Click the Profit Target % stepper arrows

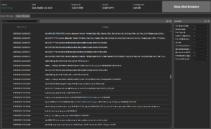pos(207,33)
